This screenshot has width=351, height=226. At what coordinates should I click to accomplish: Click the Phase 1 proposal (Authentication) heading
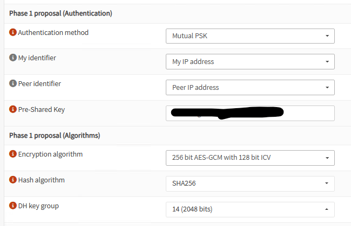60,13
